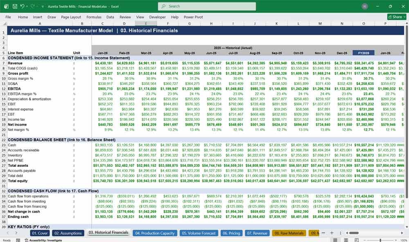Switch to Normal view

tap(335, 240)
